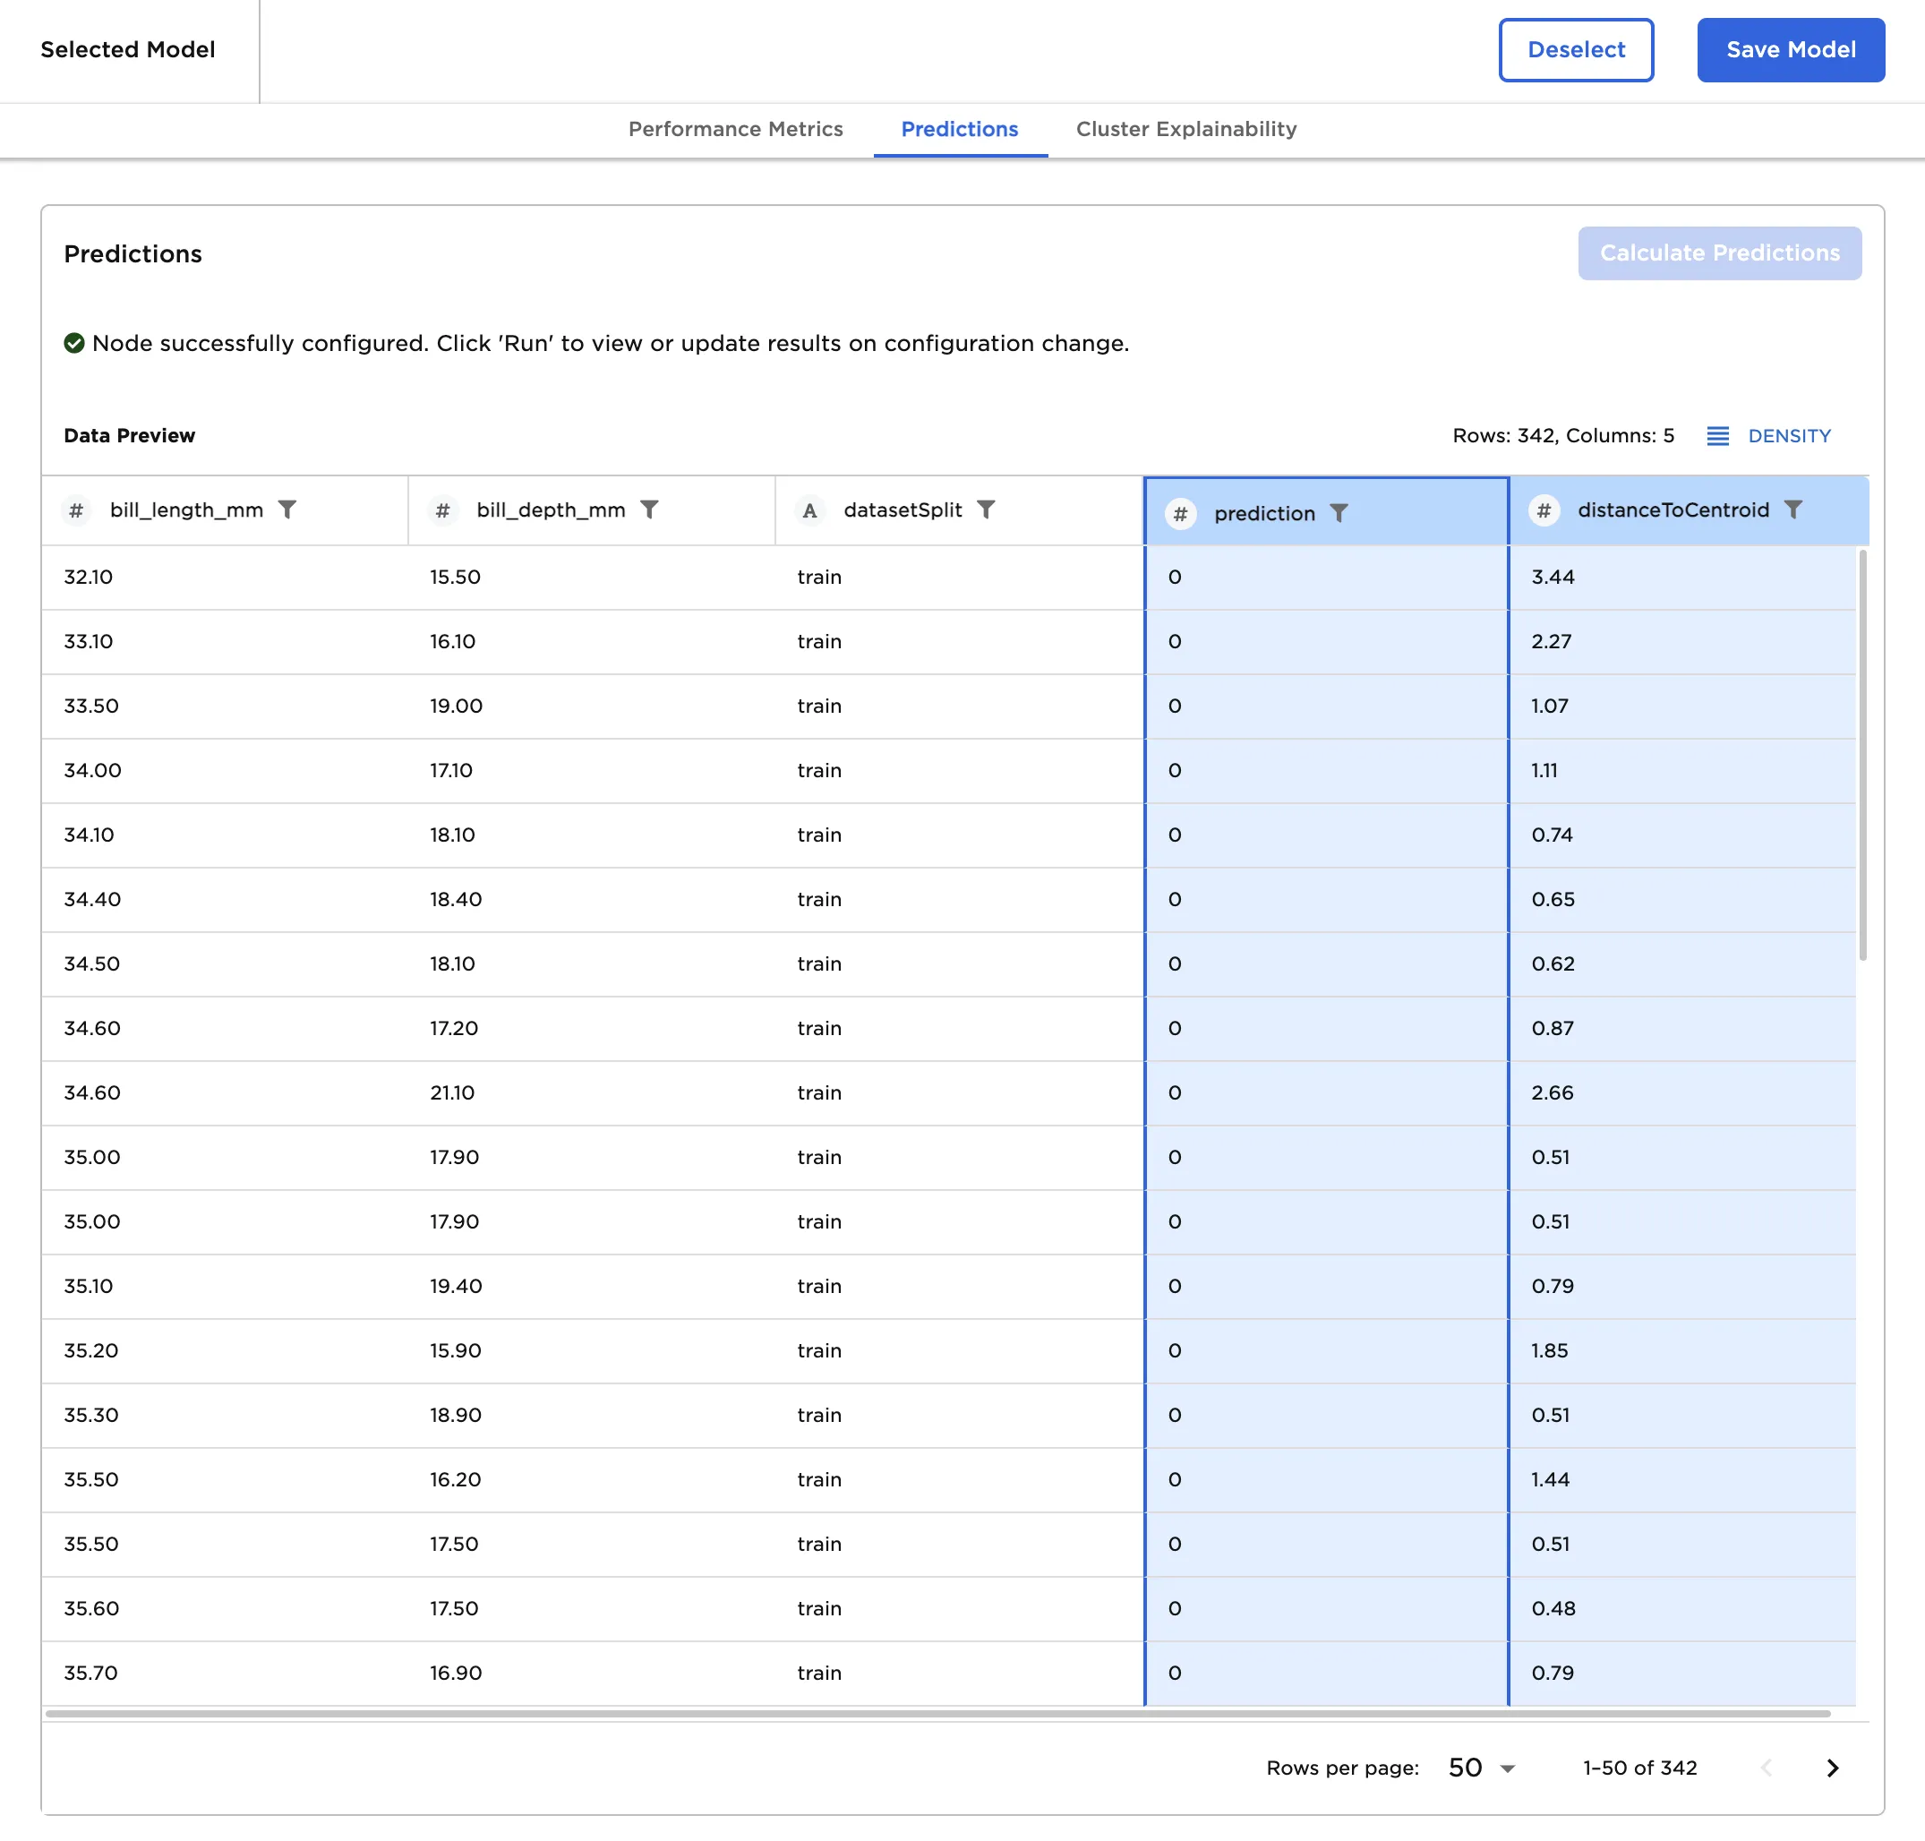1925x1841 pixels.
Task: Click the vertical table scrollbar
Action: pyautogui.click(x=1861, y=756)
